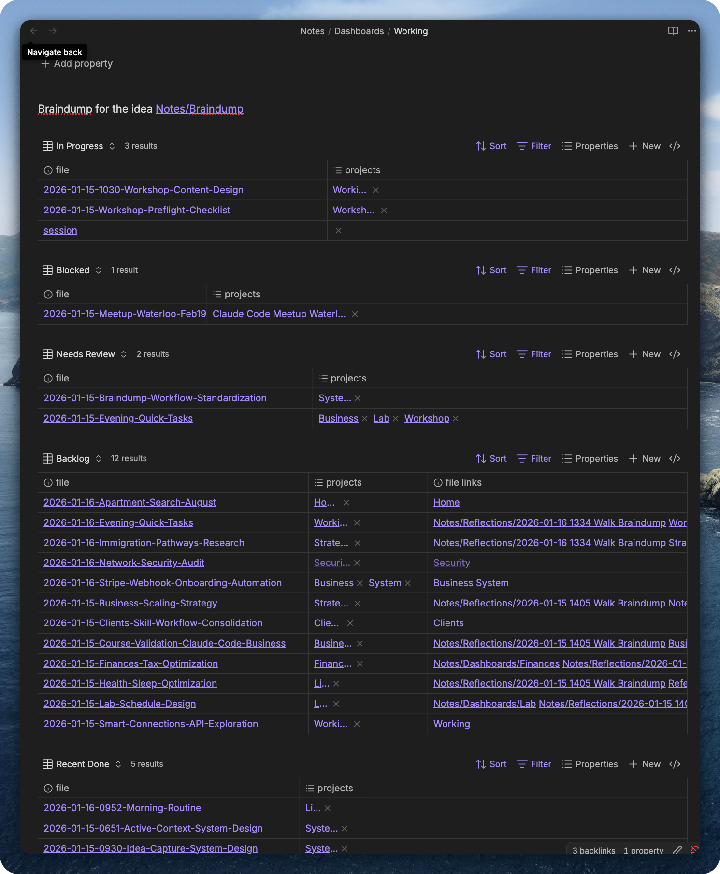720x874 pixels.
Task: Click 1 property in status bar
Action: [x=644, y=851]
